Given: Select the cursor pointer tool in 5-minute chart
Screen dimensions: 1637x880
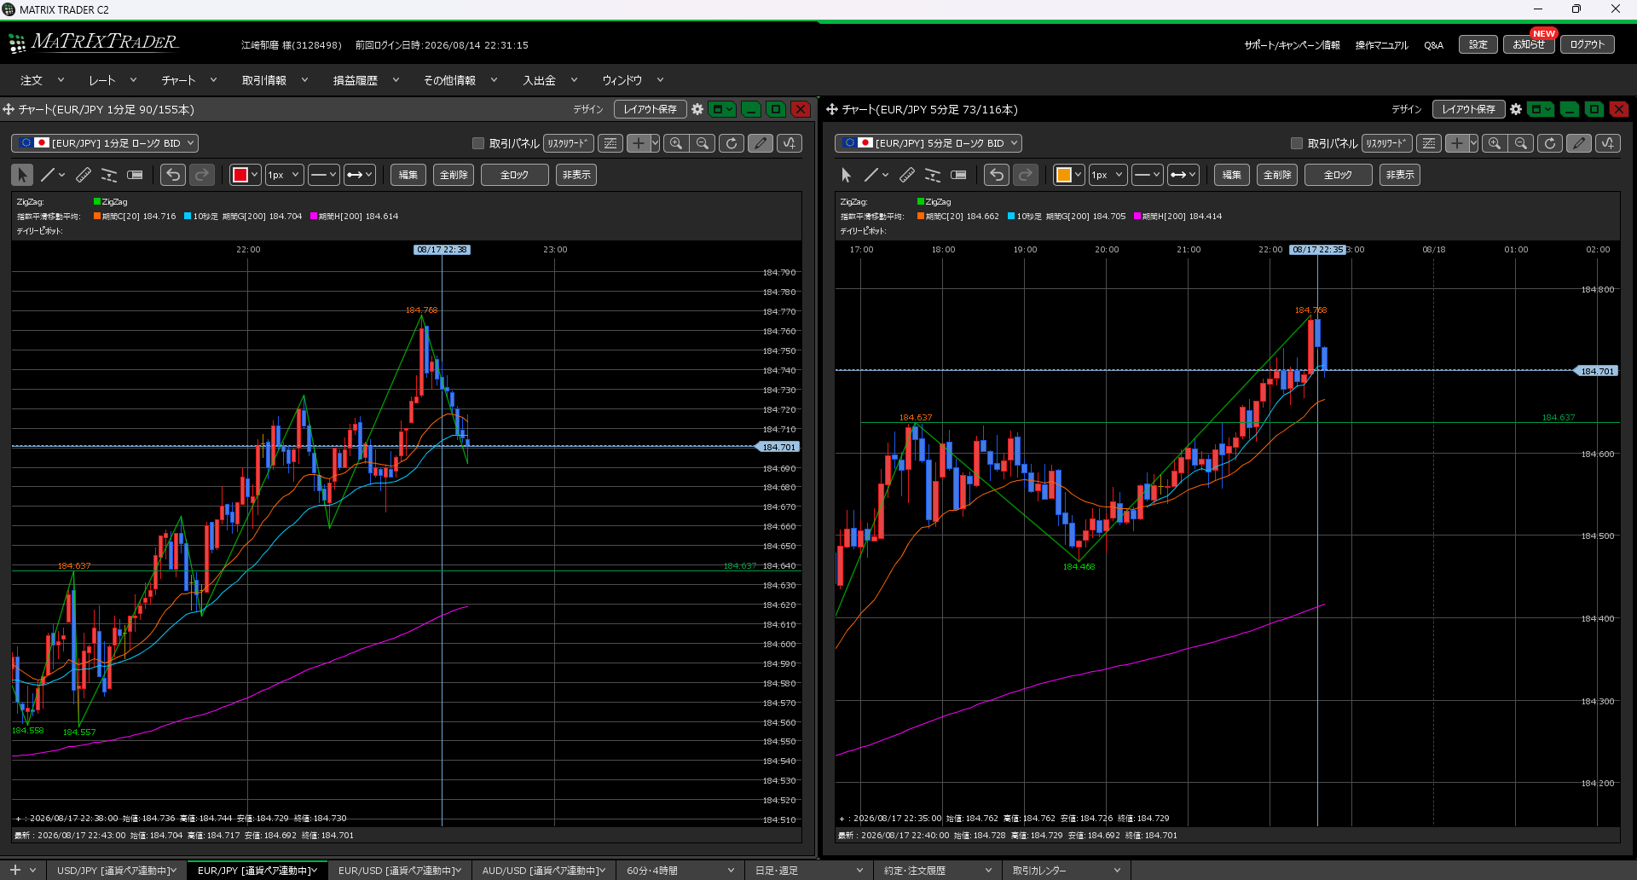Looking at the screenshot, I should (x=846, y=175).
